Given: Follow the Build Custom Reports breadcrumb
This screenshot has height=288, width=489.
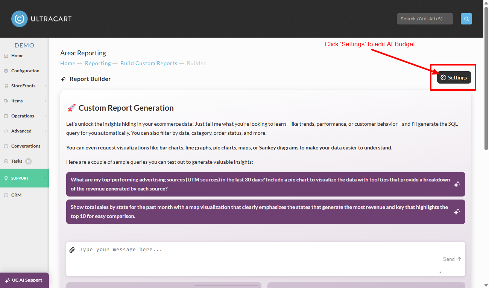Looking at the screenshot, I should click(149, 63).
